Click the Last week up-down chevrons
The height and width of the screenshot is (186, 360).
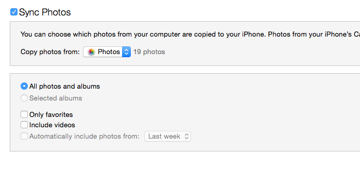click(x=186, y=137)
